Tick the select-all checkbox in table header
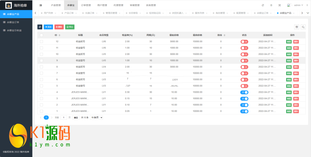 click(41, 35)
